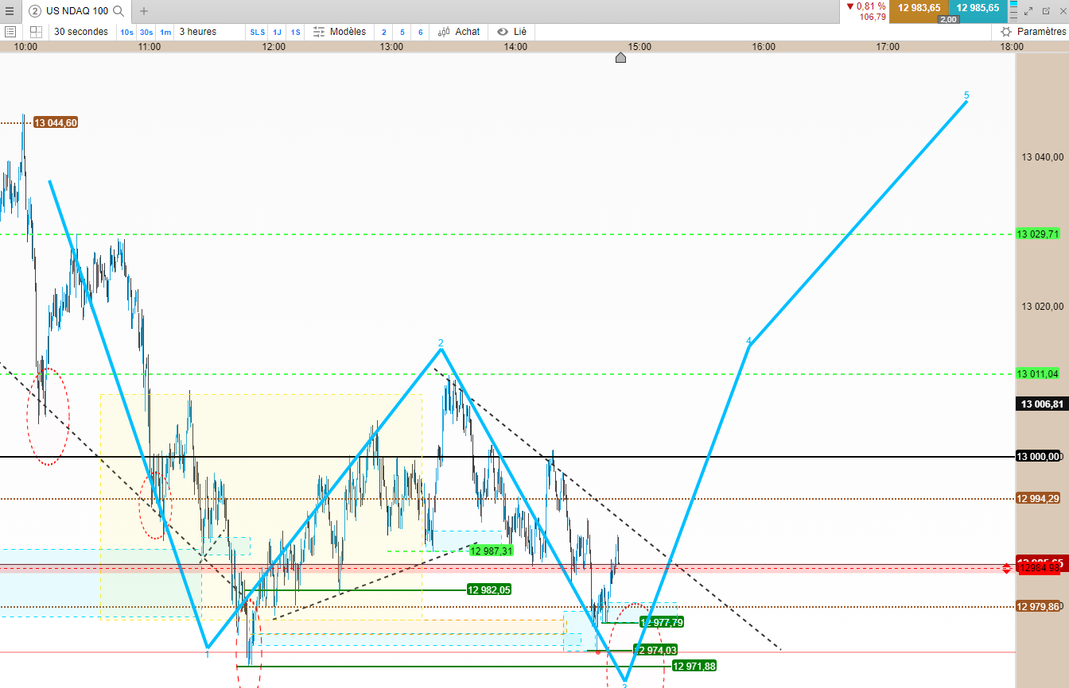Select the 1J range shortcut
Image resolution: width=1069 pixels, height=688 pixels.
click(x=277, y=33)
